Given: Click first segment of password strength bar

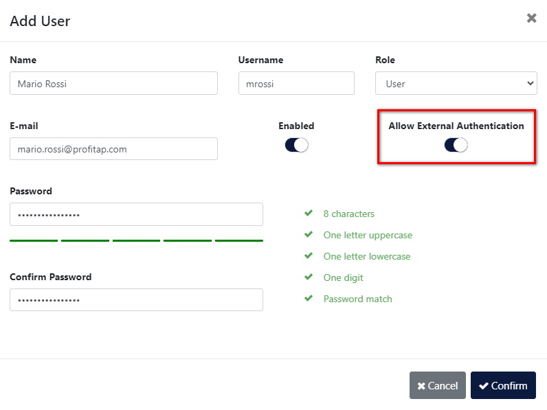Looking at the screenshot, I should pyautogui.click(x=34, y=240).
